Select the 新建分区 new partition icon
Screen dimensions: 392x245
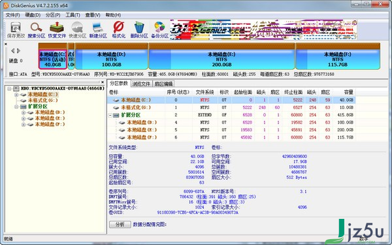tap(98, 30)
